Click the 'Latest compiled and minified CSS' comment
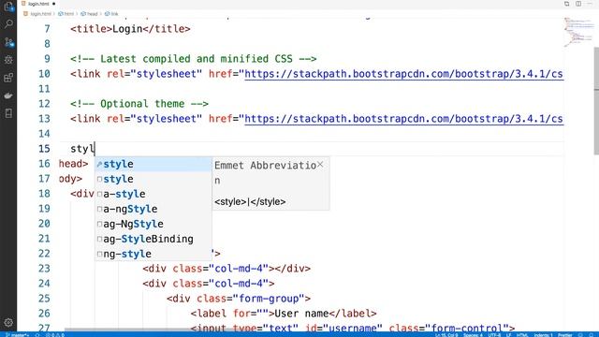The image size is (599, 337). pos(194,59)
